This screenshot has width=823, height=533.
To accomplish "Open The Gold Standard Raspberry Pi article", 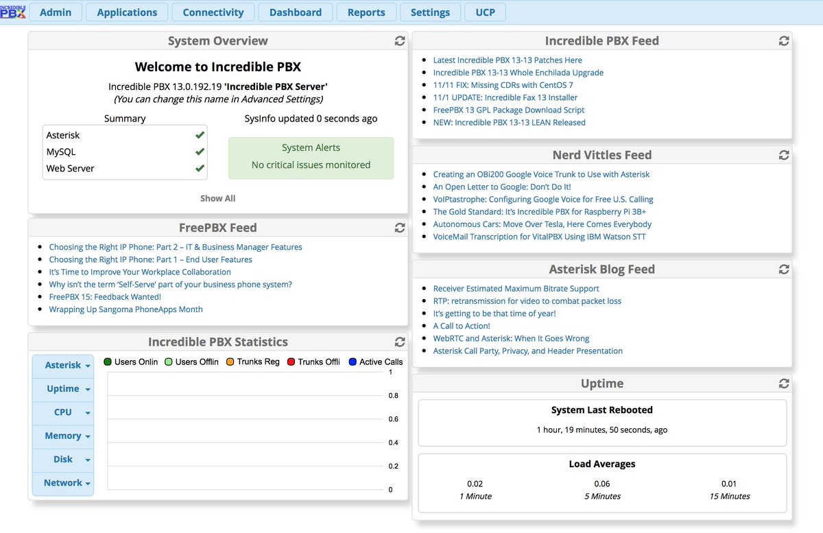I will point(540,212).
